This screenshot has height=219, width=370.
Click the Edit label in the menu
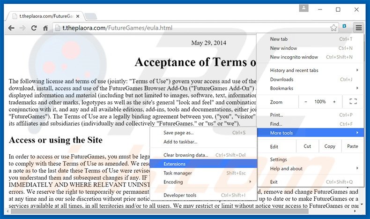coord(274,146)
